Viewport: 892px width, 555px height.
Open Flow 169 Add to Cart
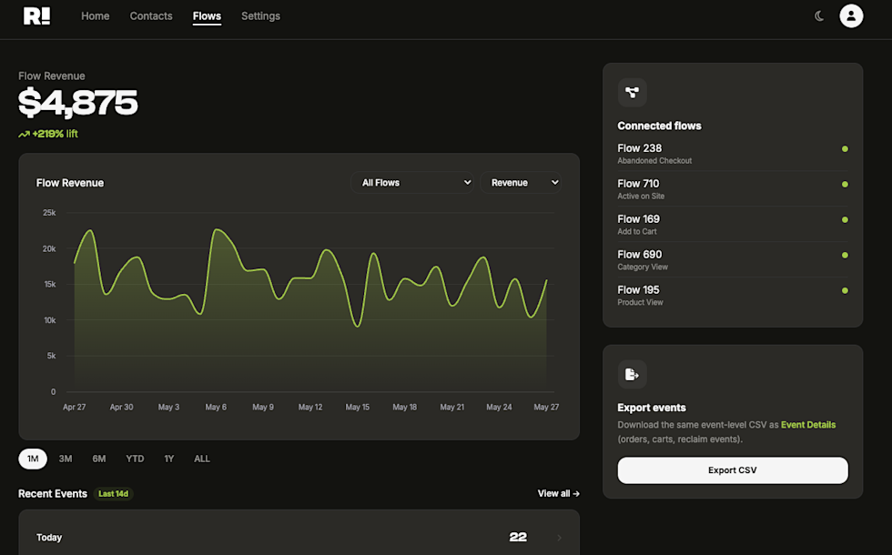733,224
